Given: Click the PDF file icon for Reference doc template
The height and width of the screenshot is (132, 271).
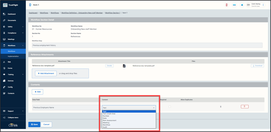Looking at the screenshot, I should click(x=124, y=66).
